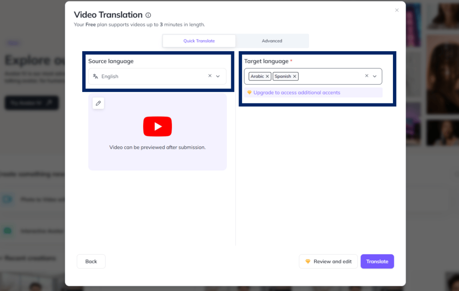Expand the Source language dropdown
This screenshot has width=459, height=291.
tap(218, 76)
